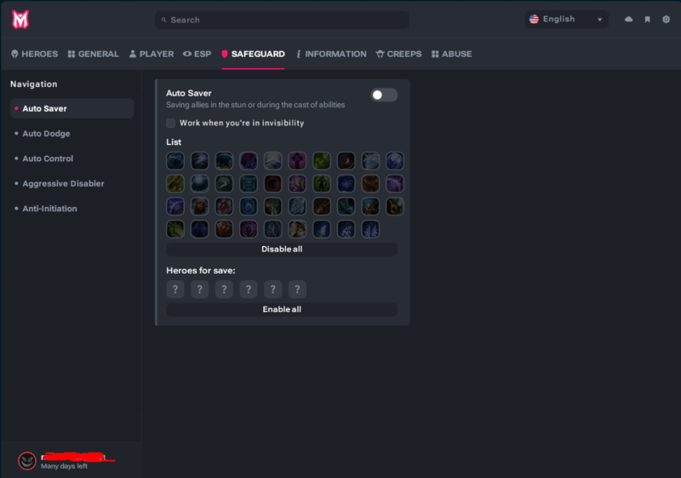Toggle the first ability icon in List
This screenshot has width=681, height=478.
175,161
